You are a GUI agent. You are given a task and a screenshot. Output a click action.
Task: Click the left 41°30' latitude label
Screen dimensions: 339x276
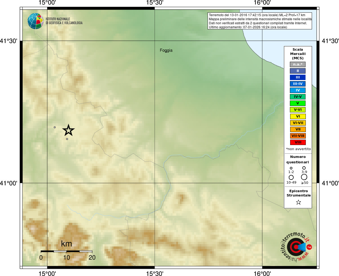[x=9, y=41]
